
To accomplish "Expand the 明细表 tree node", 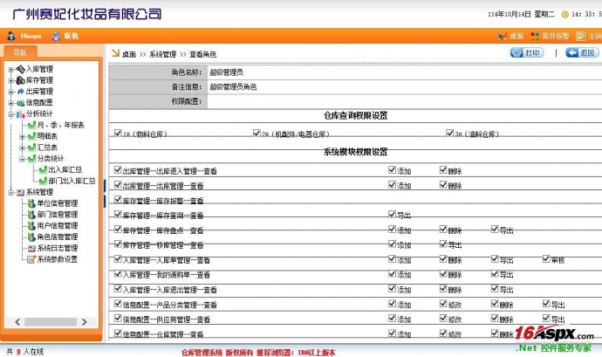I will 23,137.
